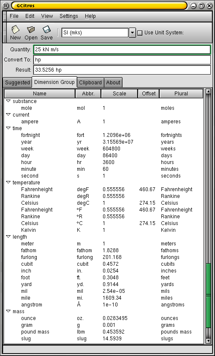Click the green vertical scrollbar thumb
This screenshot has height=356, width=215.
click(208, 295)
